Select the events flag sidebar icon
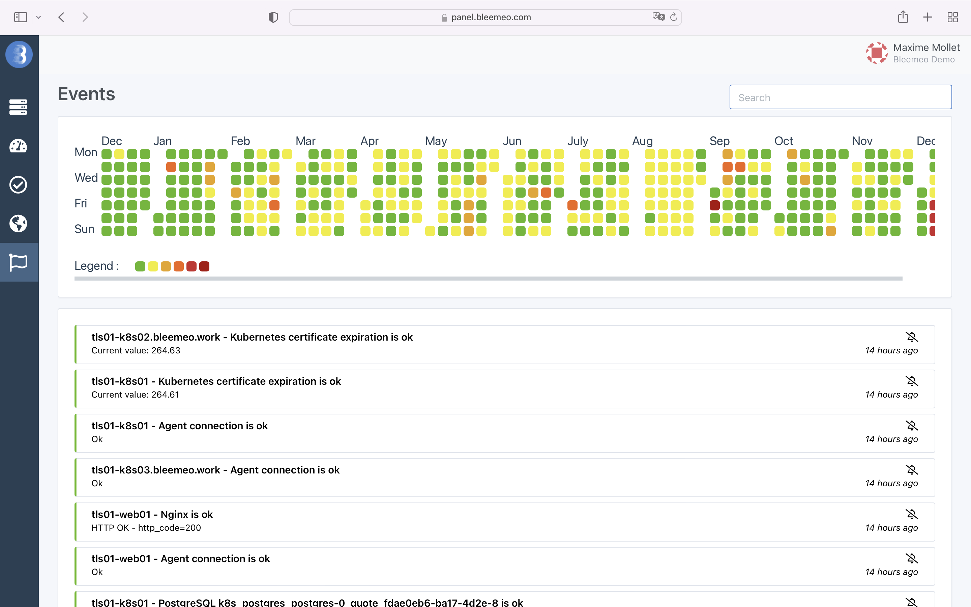 click(19, 262)
